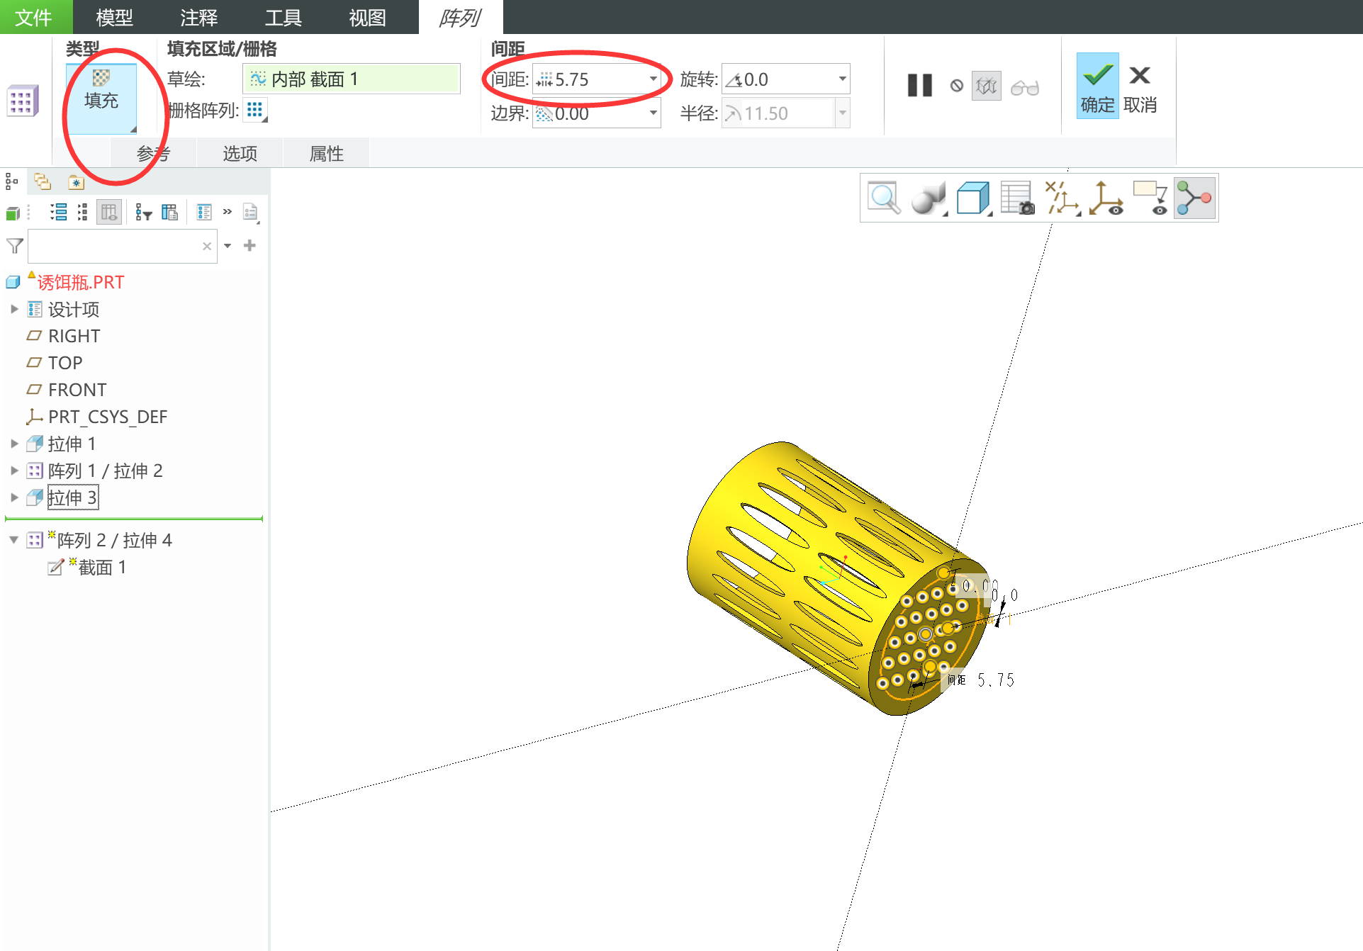Open the view manager table-camera icon
This screenshot has width=1363, height=951.
tap(1017, 198)
